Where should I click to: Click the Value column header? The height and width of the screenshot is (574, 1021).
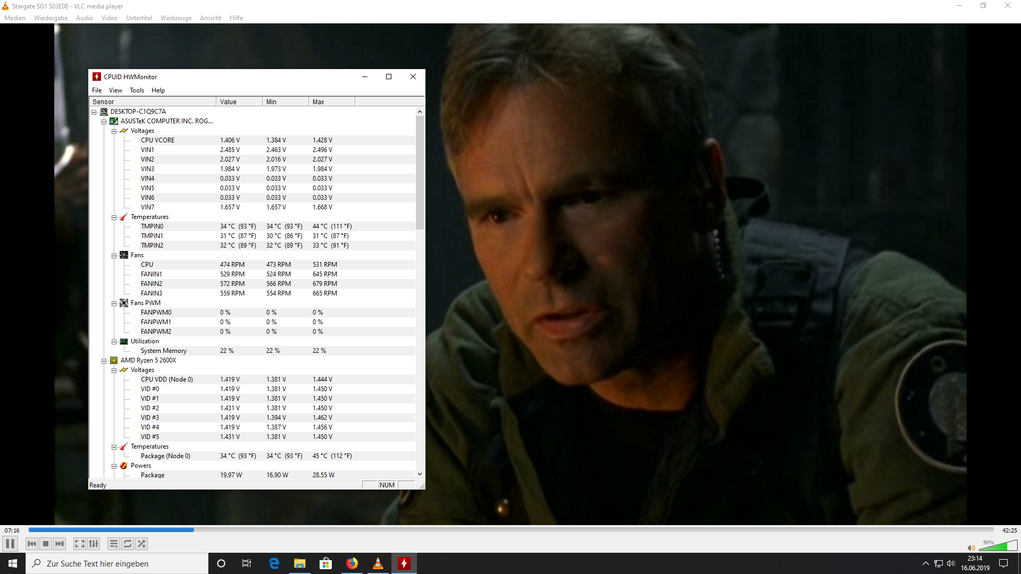(x=239, y=102)
